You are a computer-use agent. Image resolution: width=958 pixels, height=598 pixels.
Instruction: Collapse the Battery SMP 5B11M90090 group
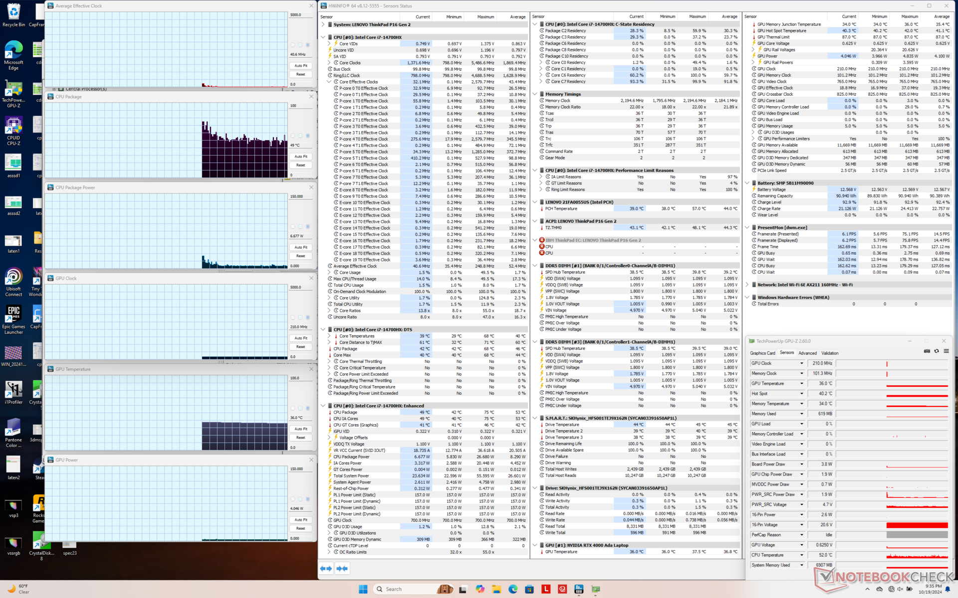click(x=747, y=183)
